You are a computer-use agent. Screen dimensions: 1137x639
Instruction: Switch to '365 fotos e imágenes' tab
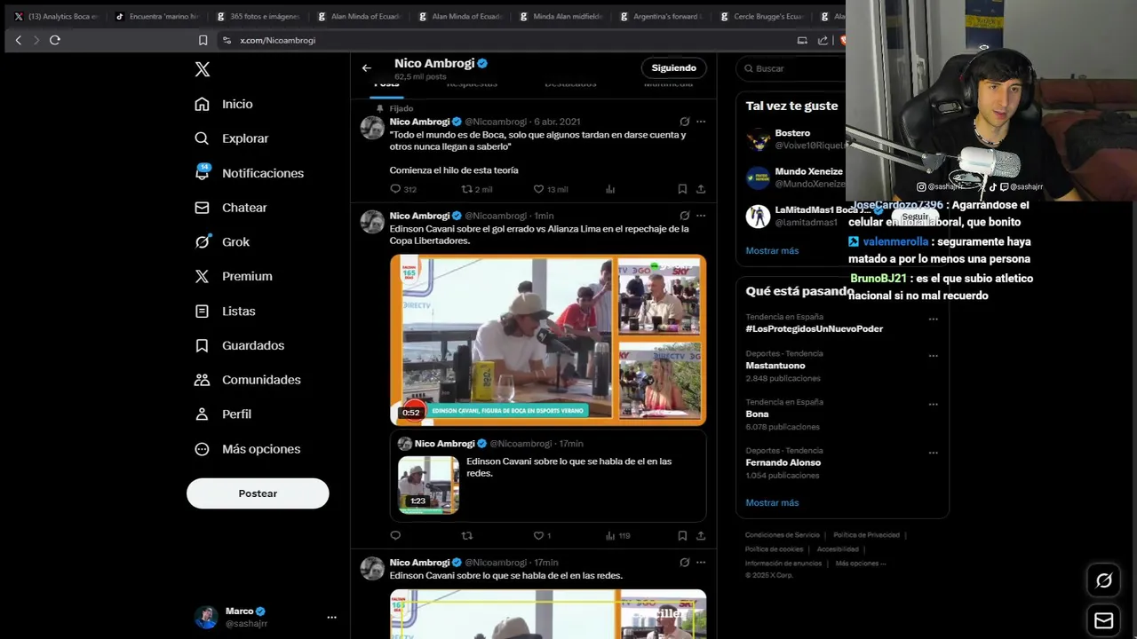click(258, 16)
